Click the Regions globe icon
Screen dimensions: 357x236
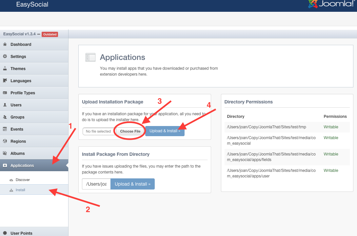click(x=5, y=141)
